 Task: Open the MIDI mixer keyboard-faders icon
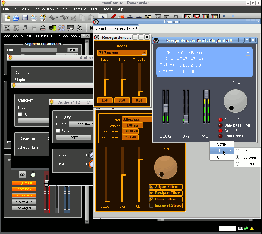click(x=70, y=28)
